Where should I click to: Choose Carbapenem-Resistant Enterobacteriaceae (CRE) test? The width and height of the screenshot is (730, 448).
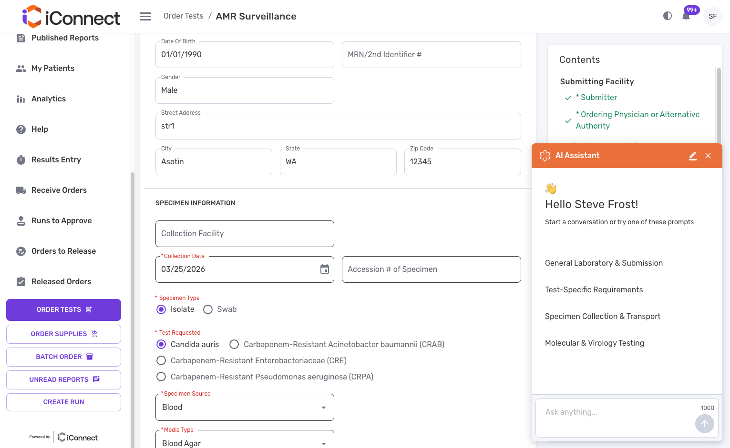[162, 361]
